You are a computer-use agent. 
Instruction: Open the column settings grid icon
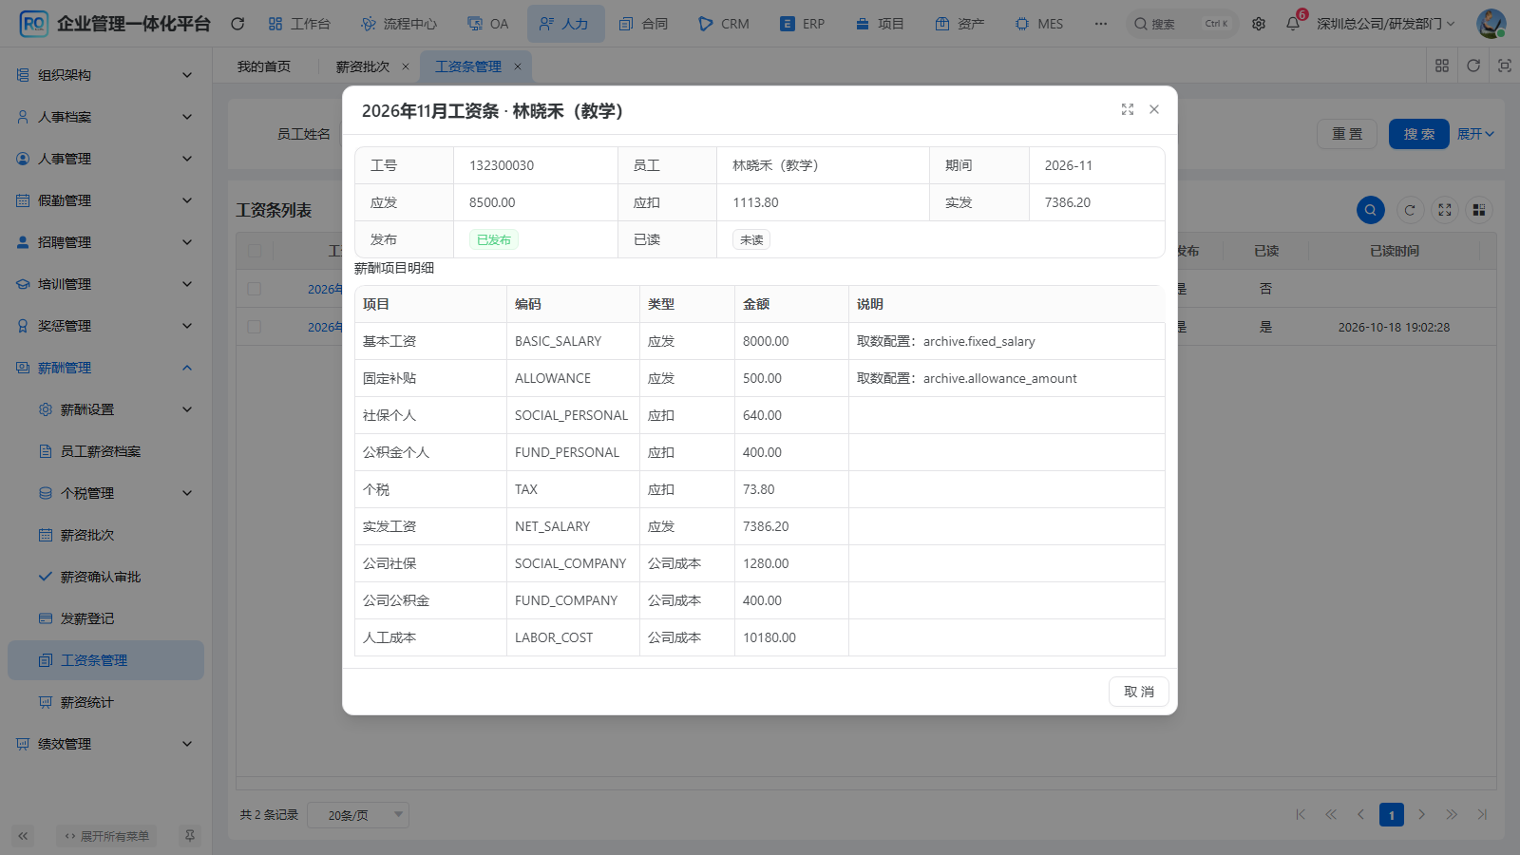click(x=1479, y=210)
